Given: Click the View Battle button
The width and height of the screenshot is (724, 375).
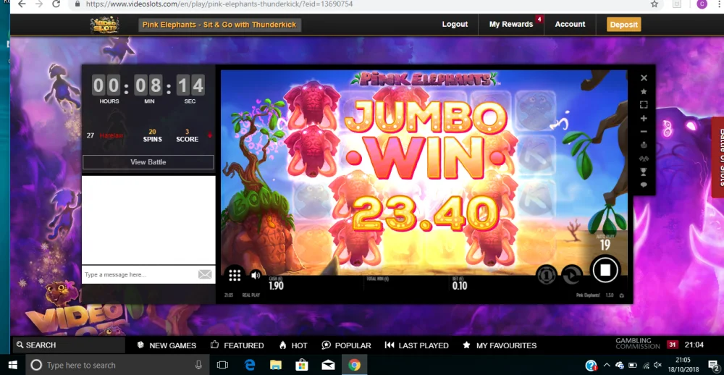Looking at the screenshot, I should [148, 162].
